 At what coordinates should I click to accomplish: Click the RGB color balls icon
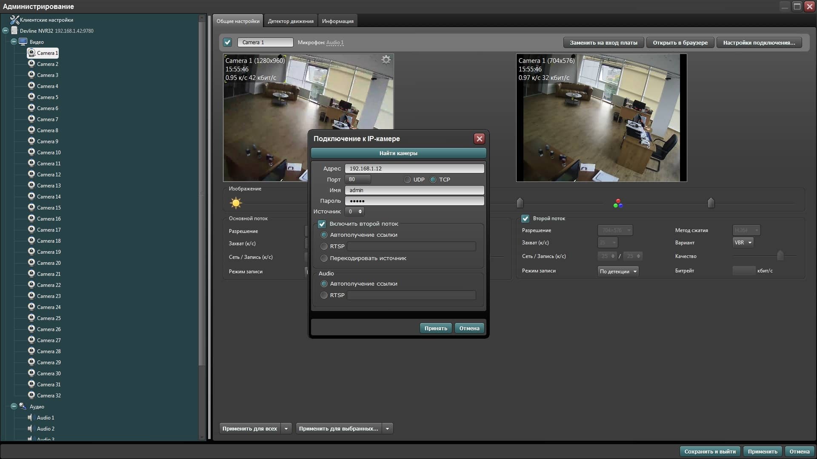(x=618, y=204)
